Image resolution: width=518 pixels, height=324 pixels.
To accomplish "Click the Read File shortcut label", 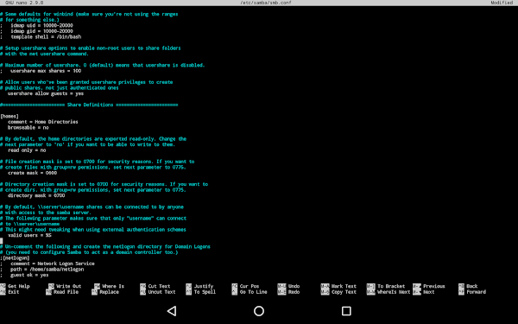I will pyautogui.click(x=66, y=292).
